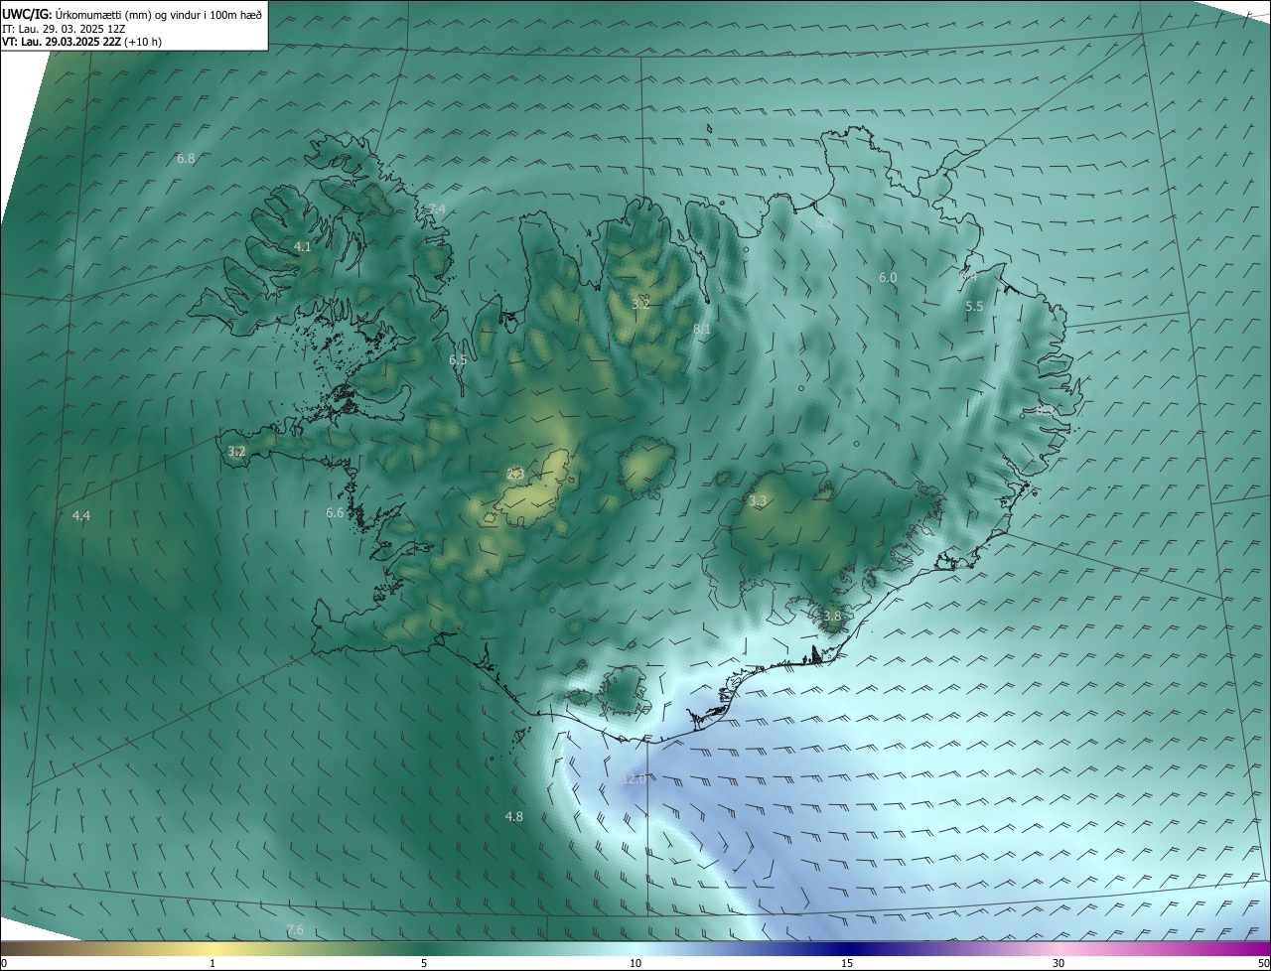
Task: Click the 15 tick label on the color bar
Action: (847, 964)
